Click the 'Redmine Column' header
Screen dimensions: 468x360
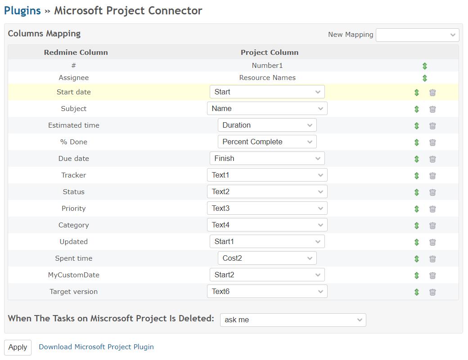pos(76,53)
